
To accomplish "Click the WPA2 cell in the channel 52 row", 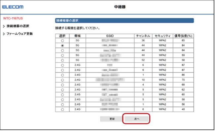I will coord(162,60).
